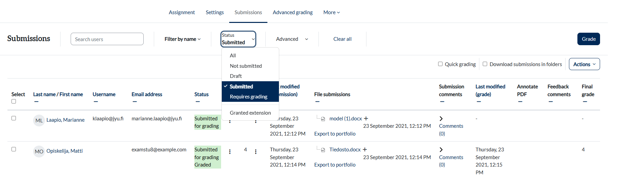Screen dimensions: 620x179
Task: Click the Clear all link
Action: click(342, 39)
